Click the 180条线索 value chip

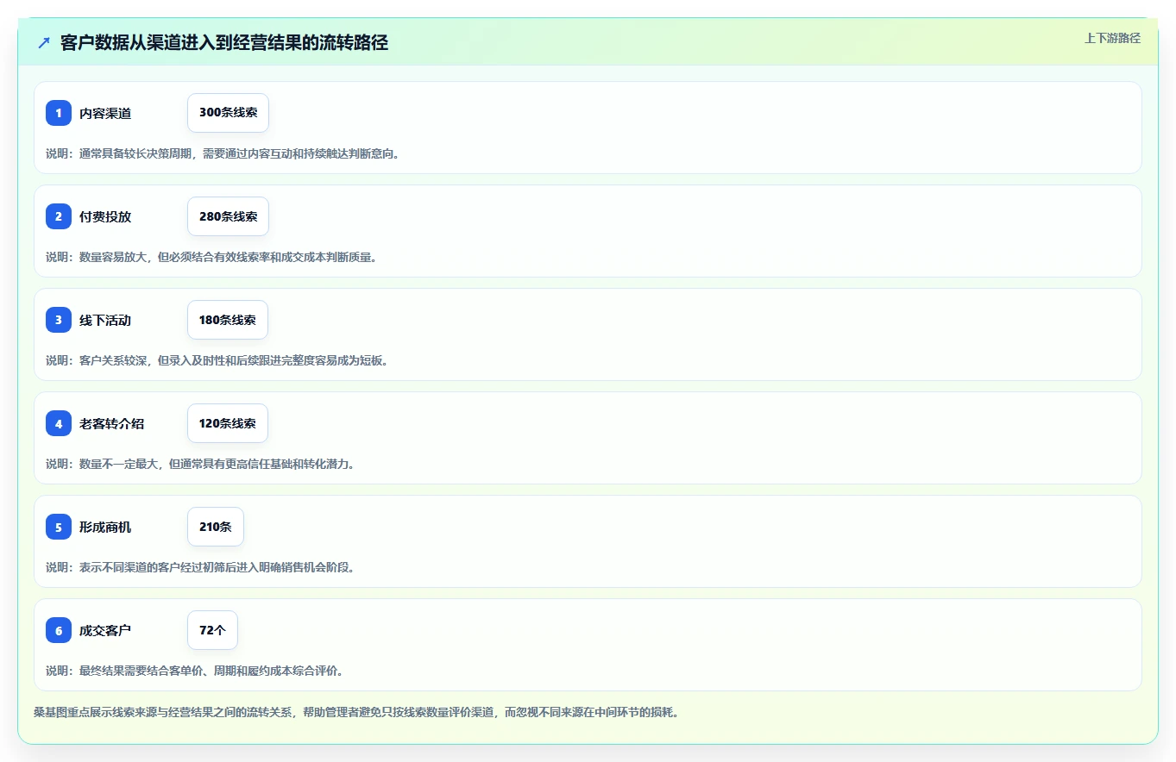[x=228, y=320]
